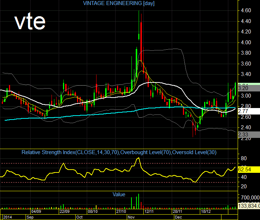Click the Oct month label

80,217
